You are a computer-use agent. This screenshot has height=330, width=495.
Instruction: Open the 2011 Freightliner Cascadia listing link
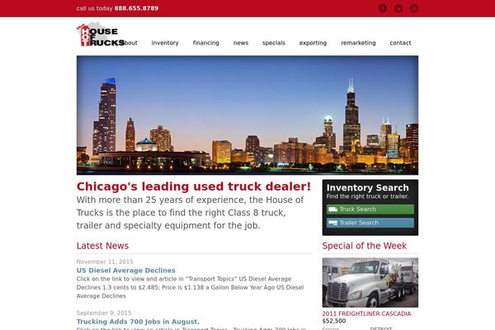click(x=366, y=313)
